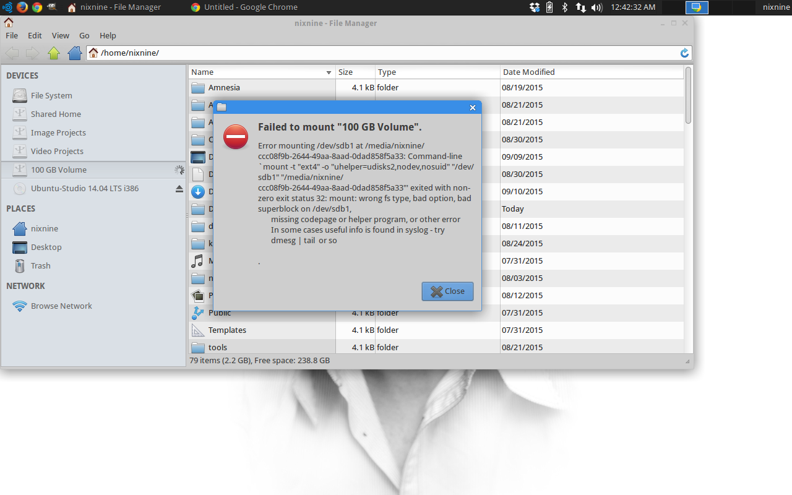This screenshot has width=792, height=495.
Task: Go to home folder via toolbar house icon
Action: pyautogui.click(x=75, y=53)
